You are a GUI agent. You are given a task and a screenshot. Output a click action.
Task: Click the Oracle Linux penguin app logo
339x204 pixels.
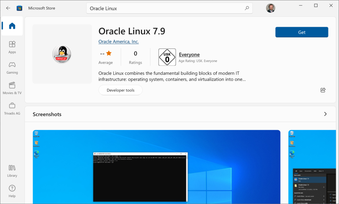pos(62,54)
